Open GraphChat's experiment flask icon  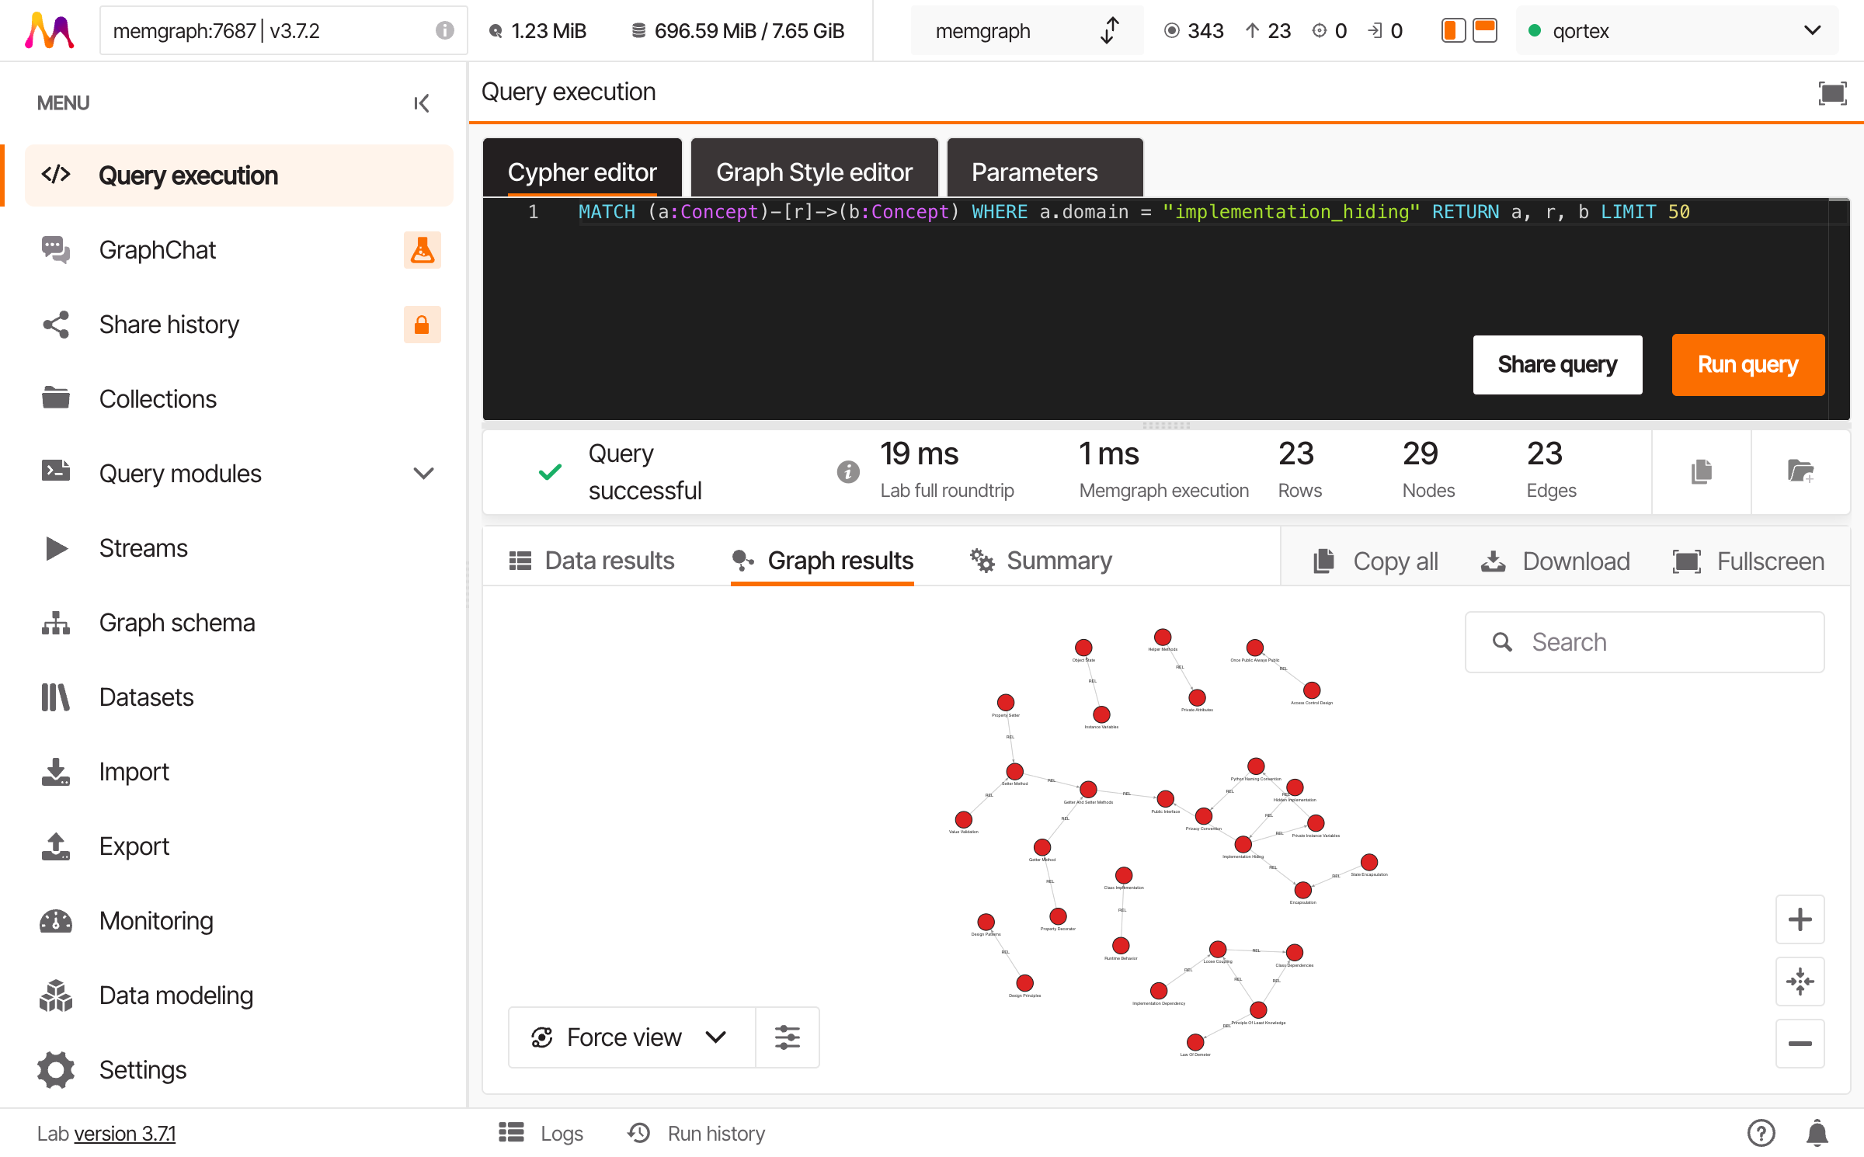click(422, 249)
